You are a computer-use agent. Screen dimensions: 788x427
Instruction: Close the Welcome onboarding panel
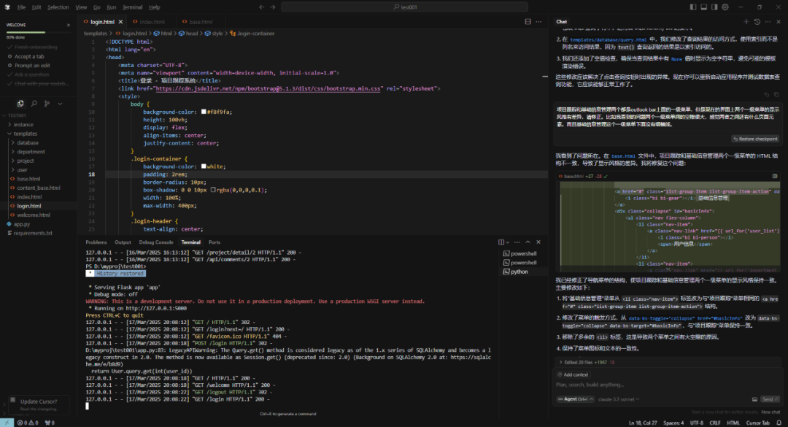pos(69,25)
